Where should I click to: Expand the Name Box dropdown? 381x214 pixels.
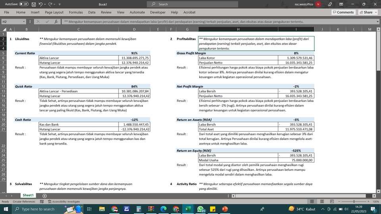pyautogui.click(x=24, y=21)
